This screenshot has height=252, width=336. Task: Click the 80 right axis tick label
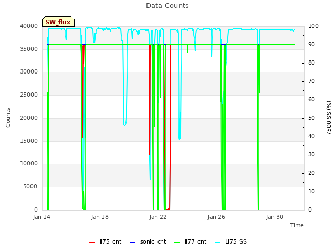(x=311, y=63)
